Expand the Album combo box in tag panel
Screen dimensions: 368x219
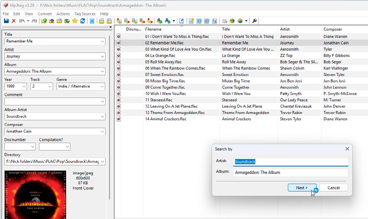[x=102, y=72]
